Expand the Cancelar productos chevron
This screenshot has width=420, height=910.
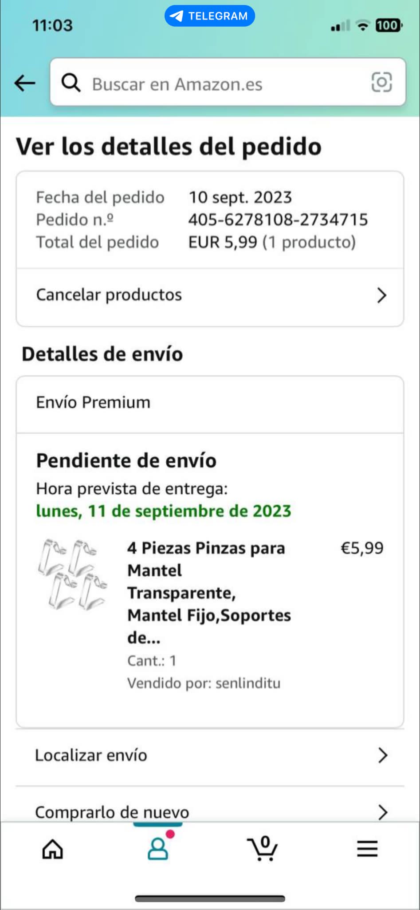point(381,295)
